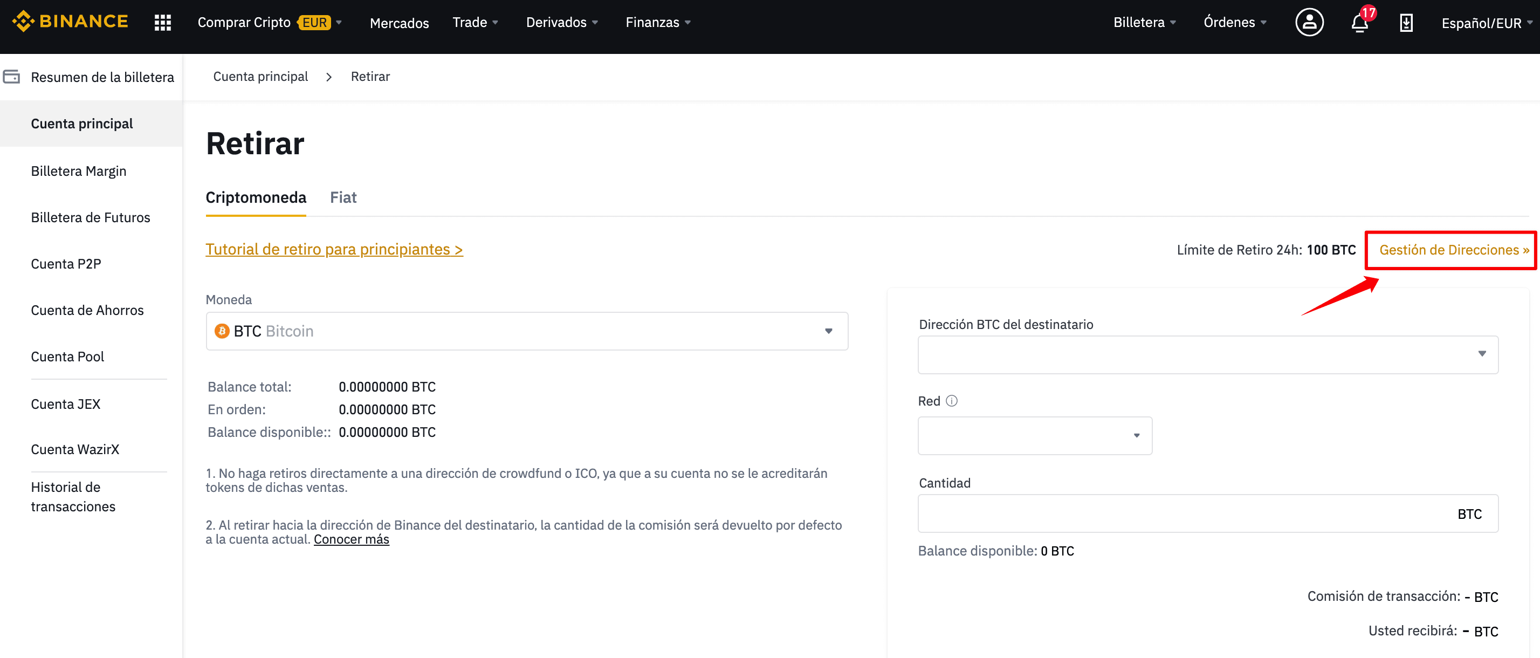Select Cuenta WazirX in the sidebar

75,449
